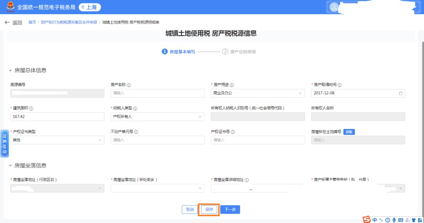Screen dimensions: 424x223
Task: Click the Sogou soft keyboard icon
Action: pos(400,219)
